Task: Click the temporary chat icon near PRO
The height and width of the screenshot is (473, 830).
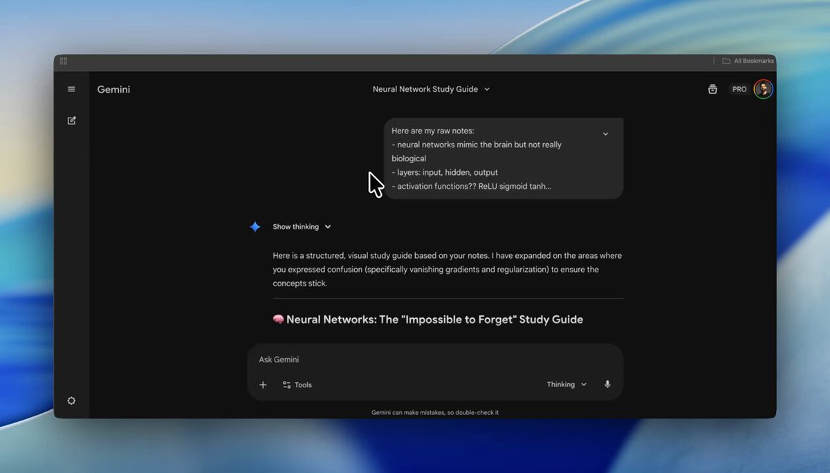Action: [712, 89]
